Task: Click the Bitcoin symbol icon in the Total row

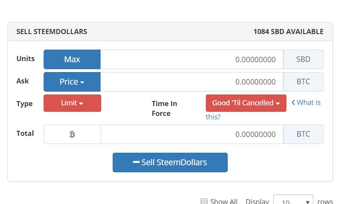Action: (x=72, y=135)
